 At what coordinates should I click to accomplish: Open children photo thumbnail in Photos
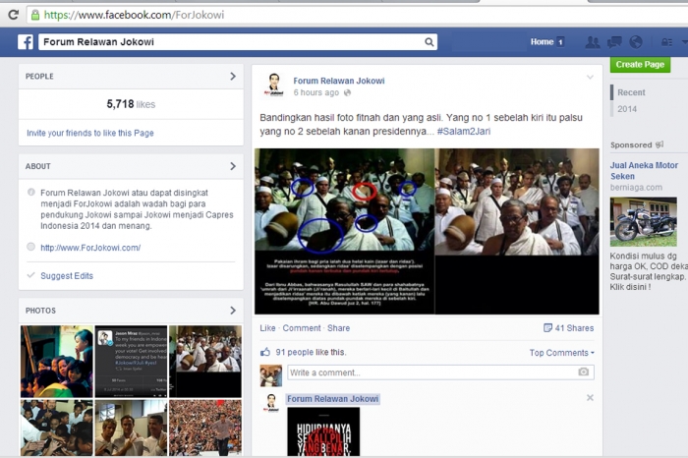click(x=57, y=362)
